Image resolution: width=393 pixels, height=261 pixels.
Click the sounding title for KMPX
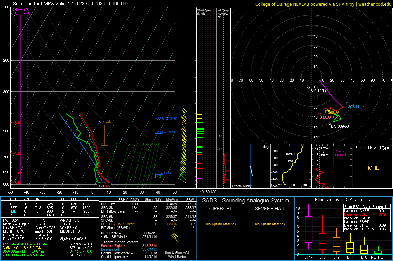click(72, 4)
